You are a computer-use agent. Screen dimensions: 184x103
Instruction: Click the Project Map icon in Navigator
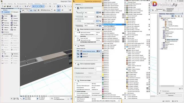click(172, 16)
